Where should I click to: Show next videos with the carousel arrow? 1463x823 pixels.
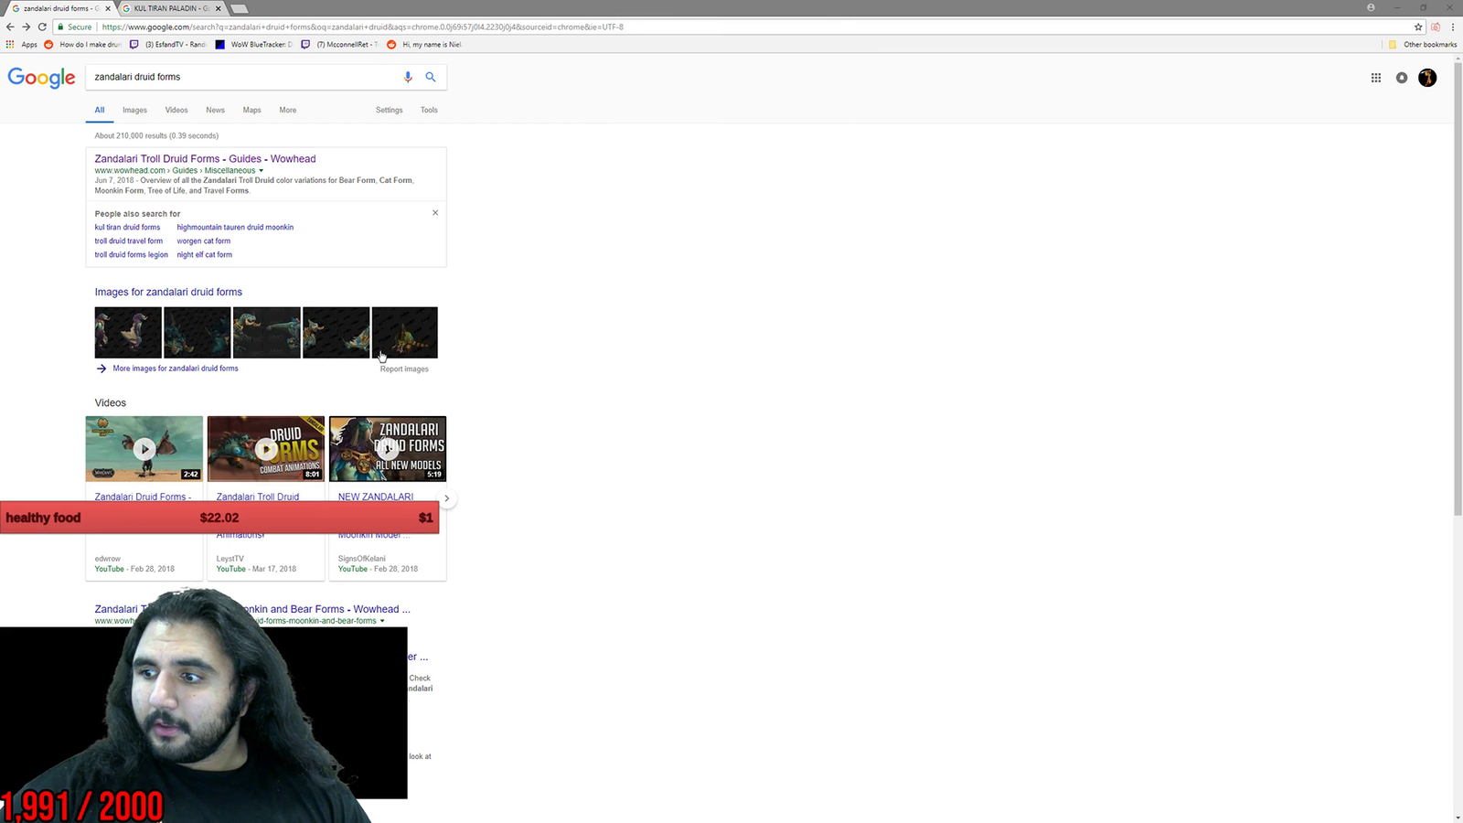pyautogui.click(x=446, y=498)
